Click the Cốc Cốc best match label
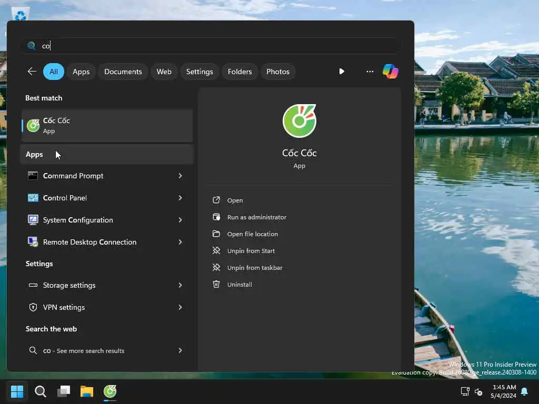 (56, 120)
